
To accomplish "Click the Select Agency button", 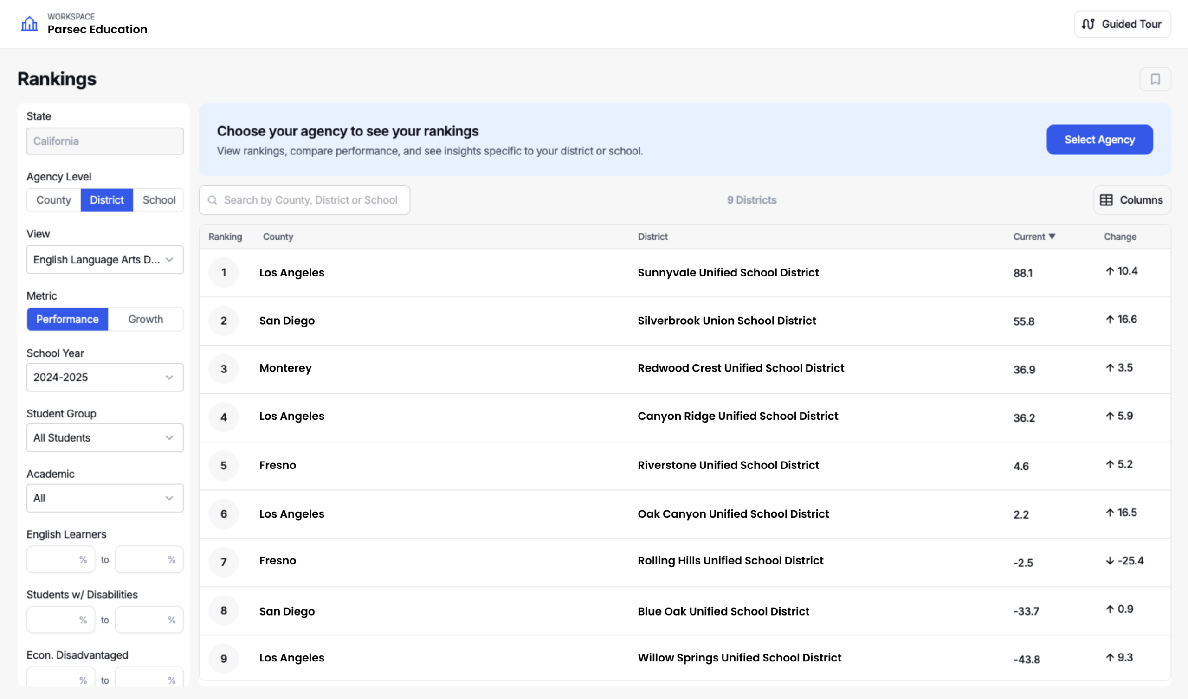I will (x=1099, y=140).
